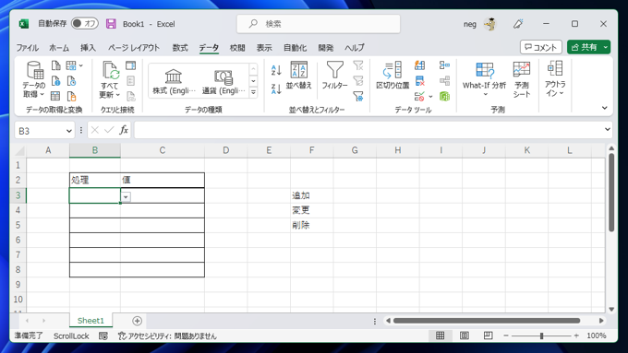
Task: Click the pen Coming Soon icon
Action: 518,24
